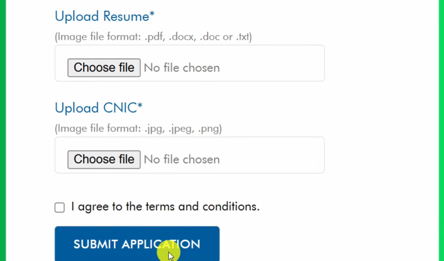444x261 pixels.
Task: Click the Upload CNIC heading
Action: [95, 108]
